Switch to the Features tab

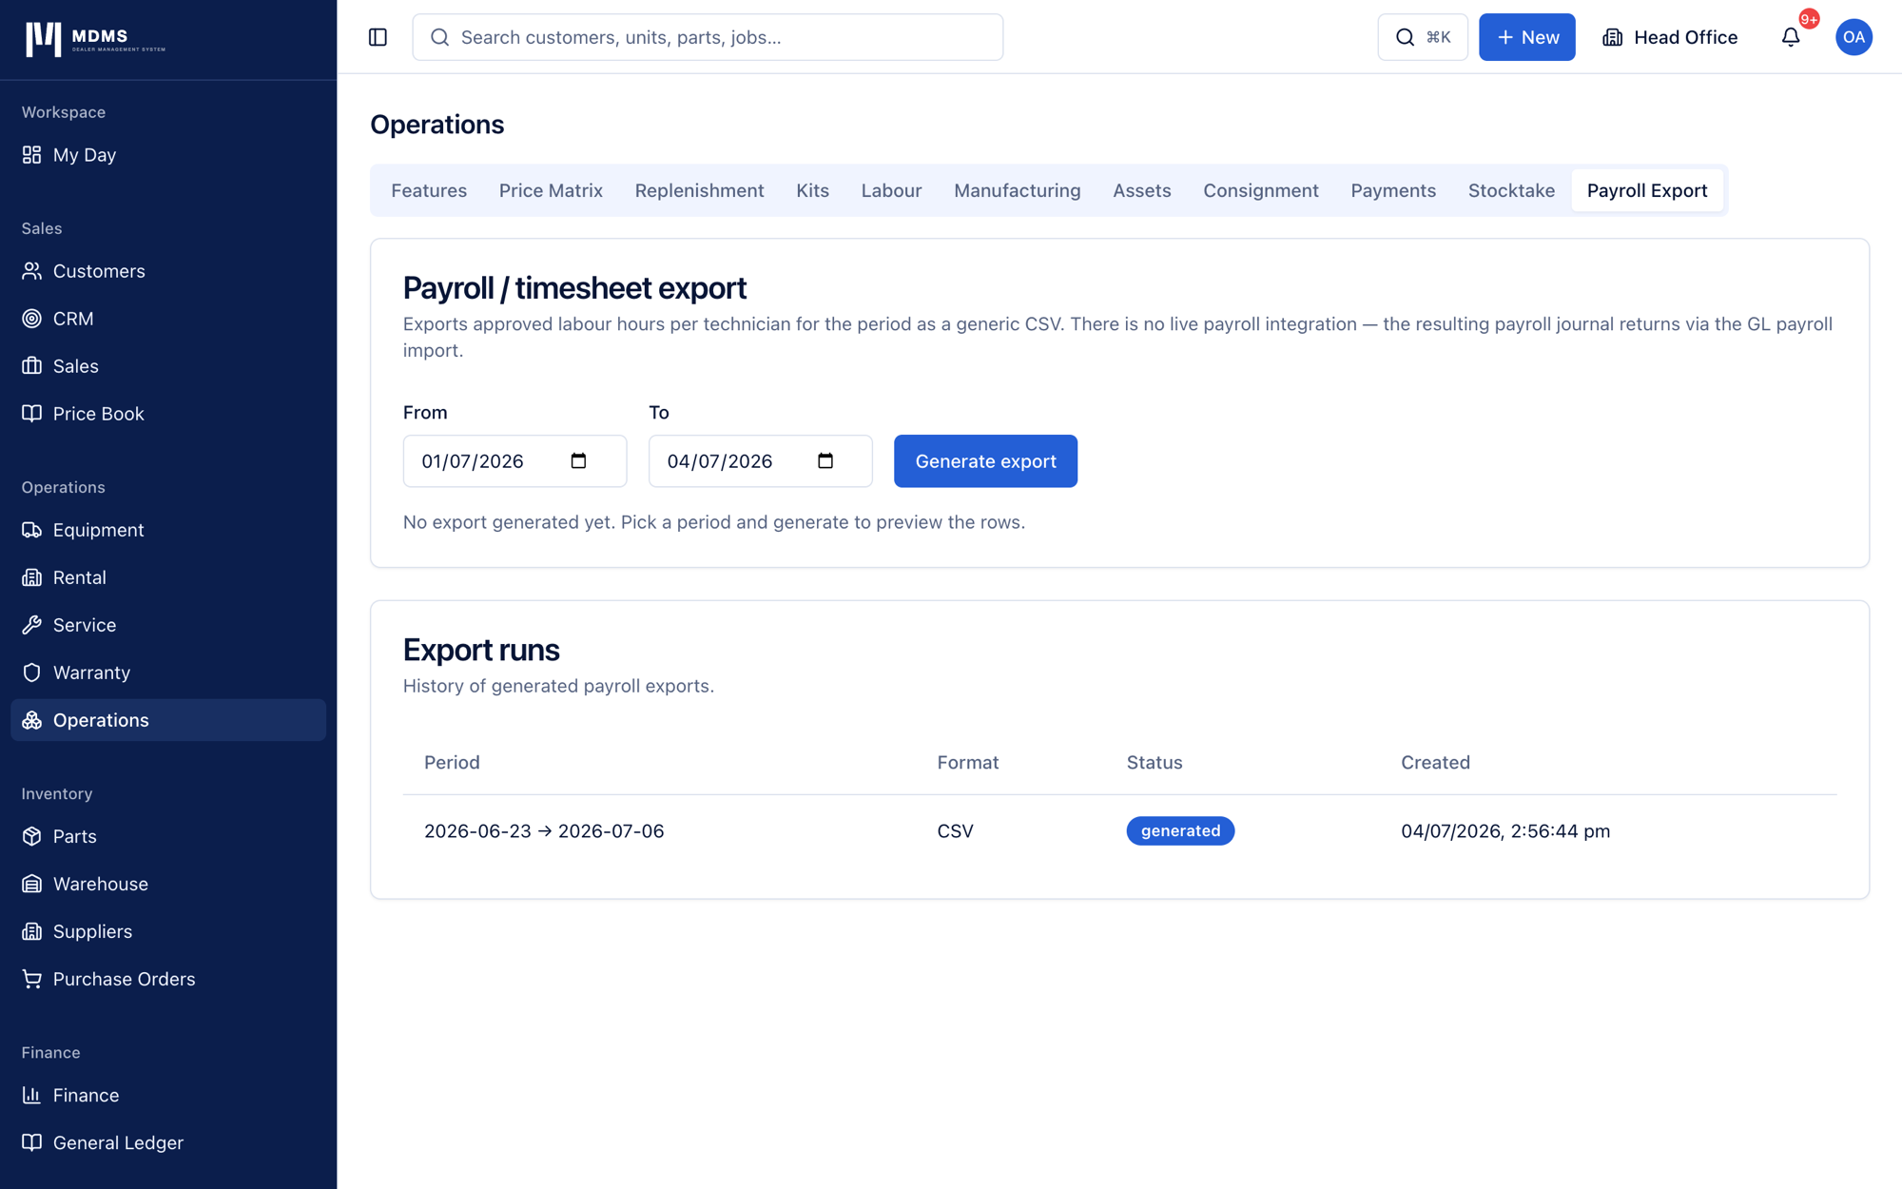tap(429, 190)
